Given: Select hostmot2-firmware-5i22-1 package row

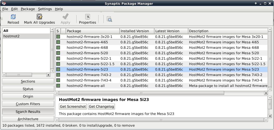Looking at the screenshot, I should 161,58.
